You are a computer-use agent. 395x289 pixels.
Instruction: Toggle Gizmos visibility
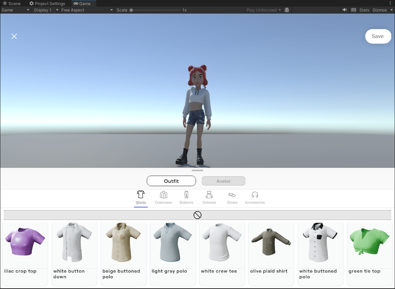(x=380, y=10)
